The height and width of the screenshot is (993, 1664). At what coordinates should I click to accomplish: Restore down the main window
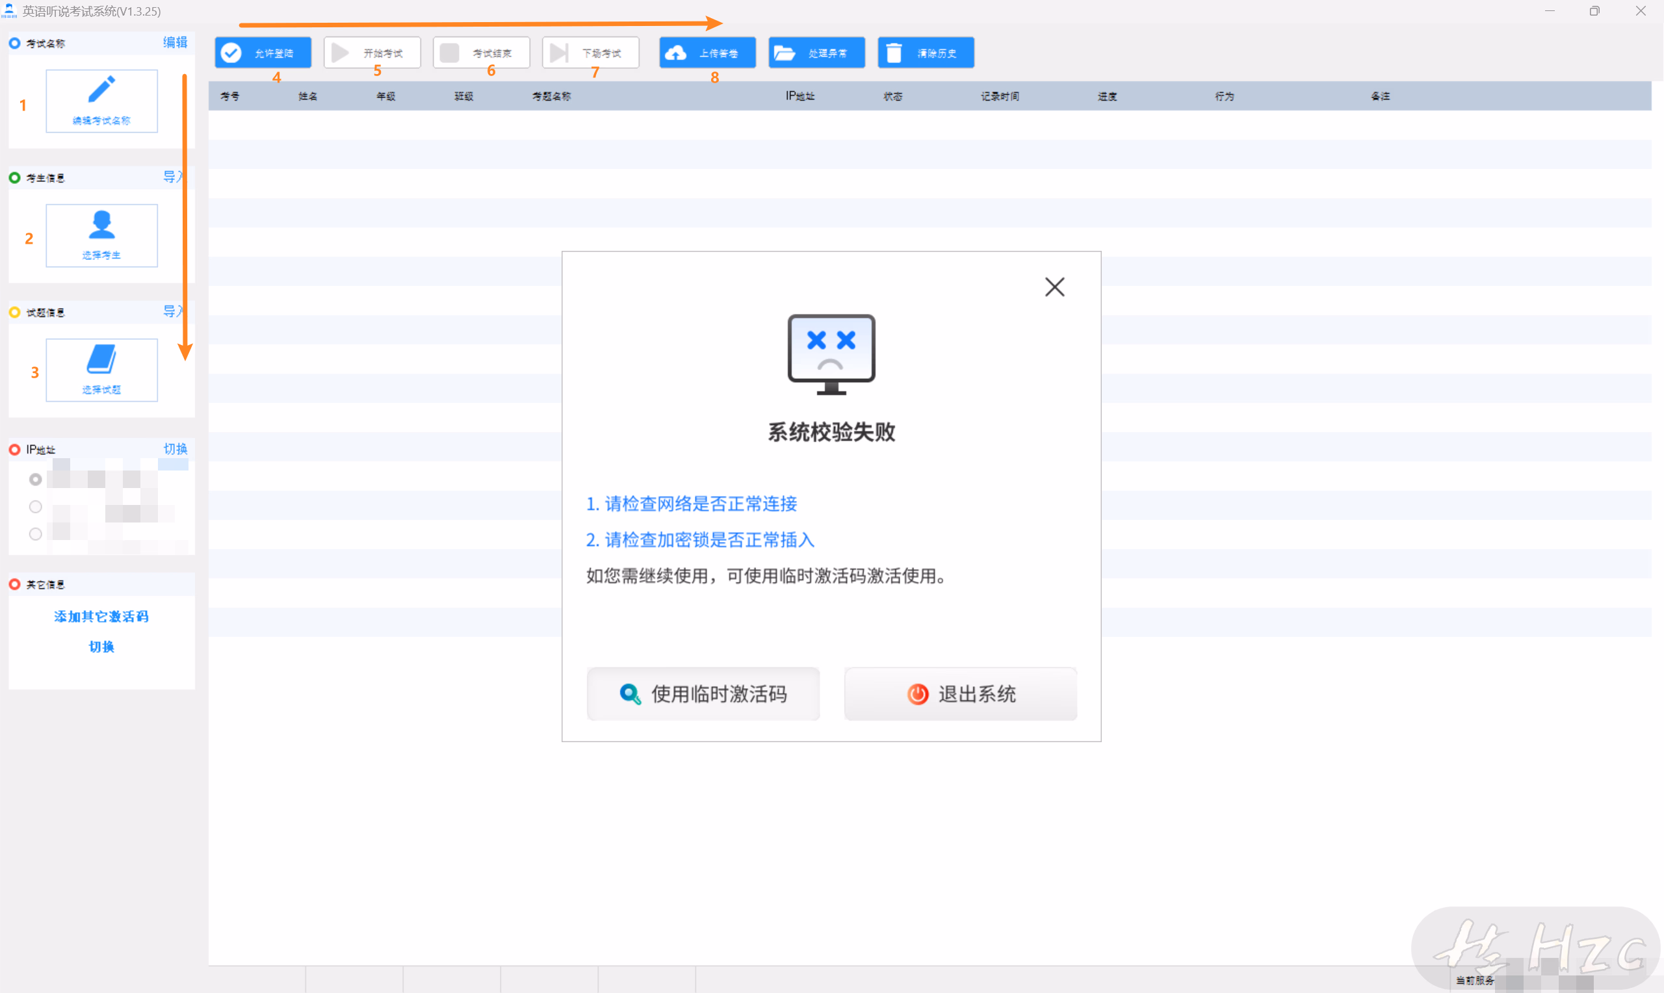pos(1594,10)
